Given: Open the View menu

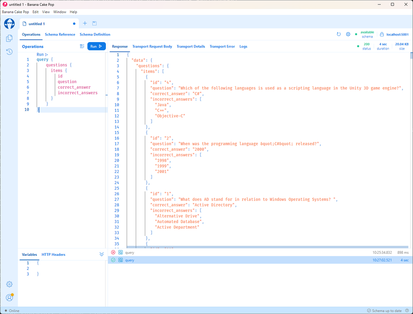Looking at the screenshot, I should [46, 12].
